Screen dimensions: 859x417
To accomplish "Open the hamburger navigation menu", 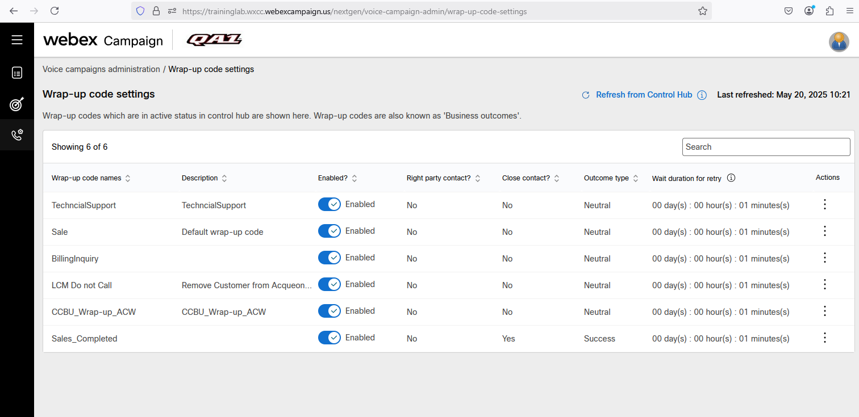I will (17, 40).
